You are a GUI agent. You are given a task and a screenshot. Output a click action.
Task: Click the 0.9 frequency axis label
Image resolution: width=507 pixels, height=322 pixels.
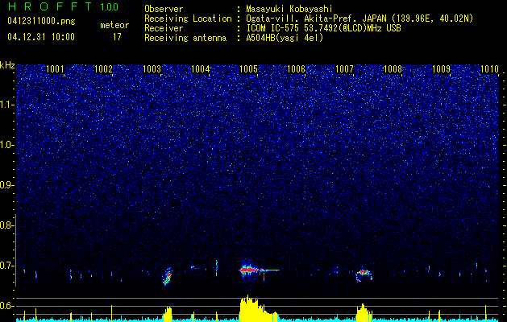tap(6, 185)
